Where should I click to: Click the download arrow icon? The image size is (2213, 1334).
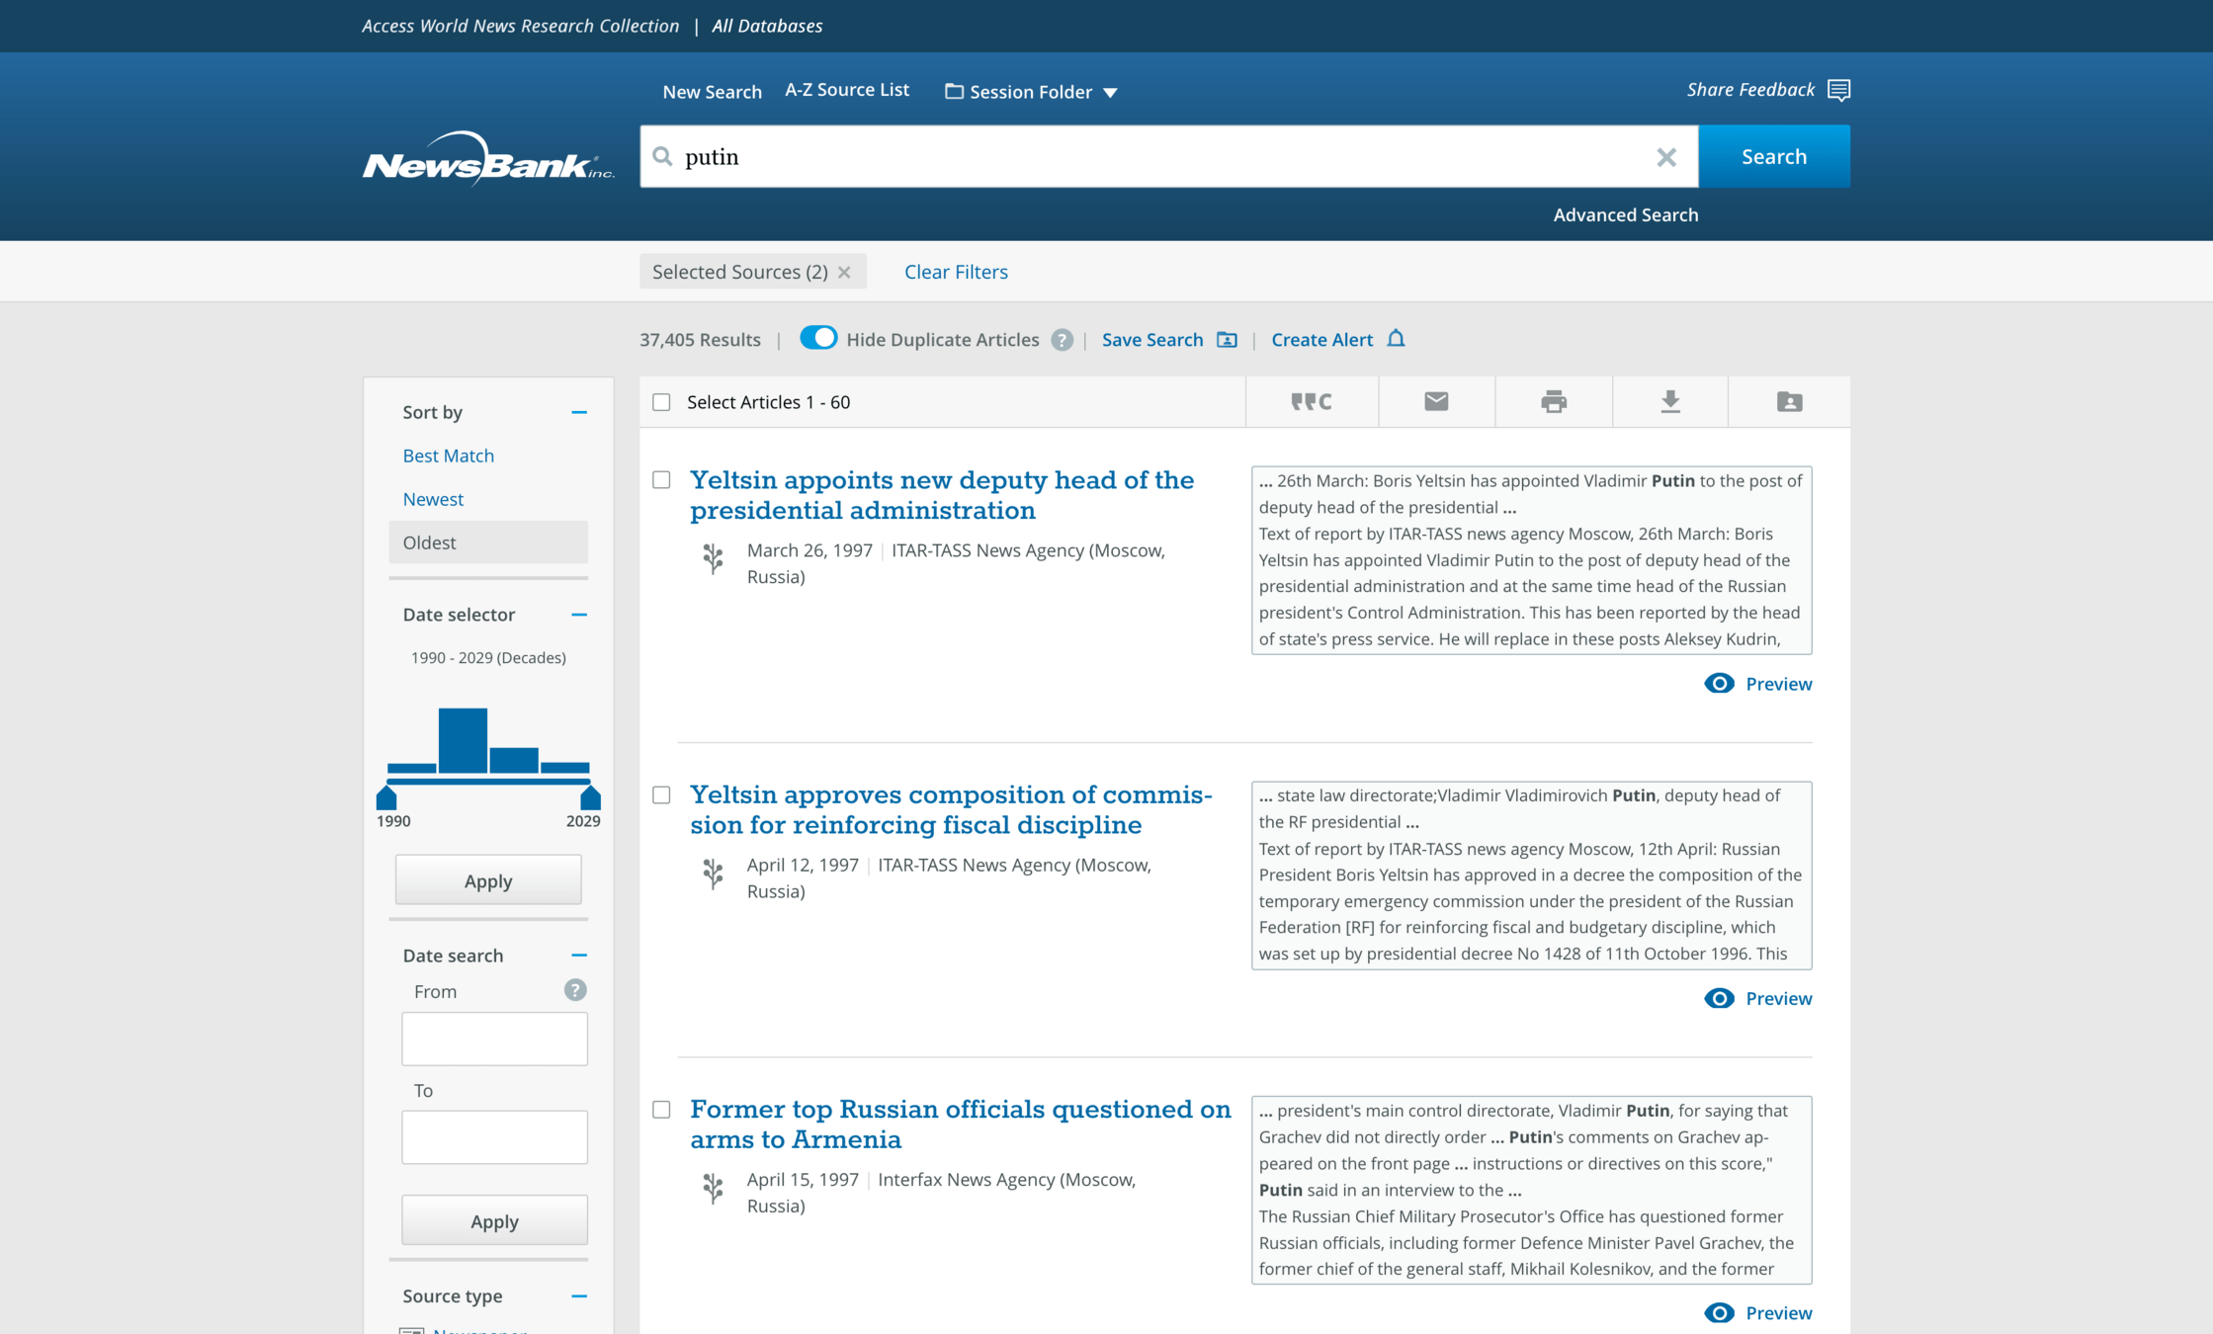(1669, 401)
